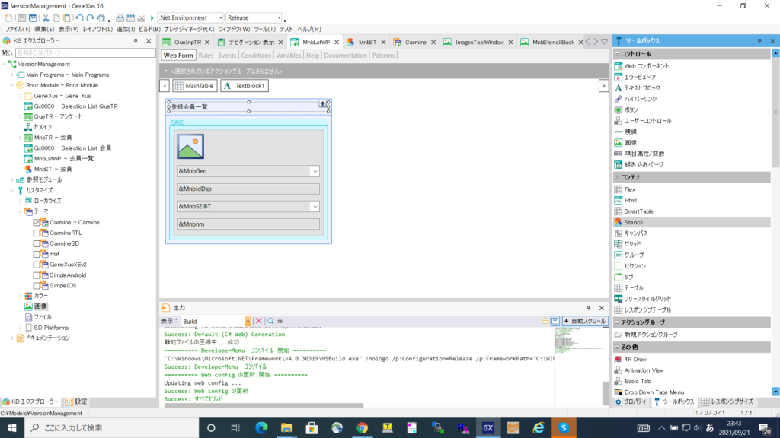
Task: Open the ビルド(B) menu
Action: click(149, 30)
